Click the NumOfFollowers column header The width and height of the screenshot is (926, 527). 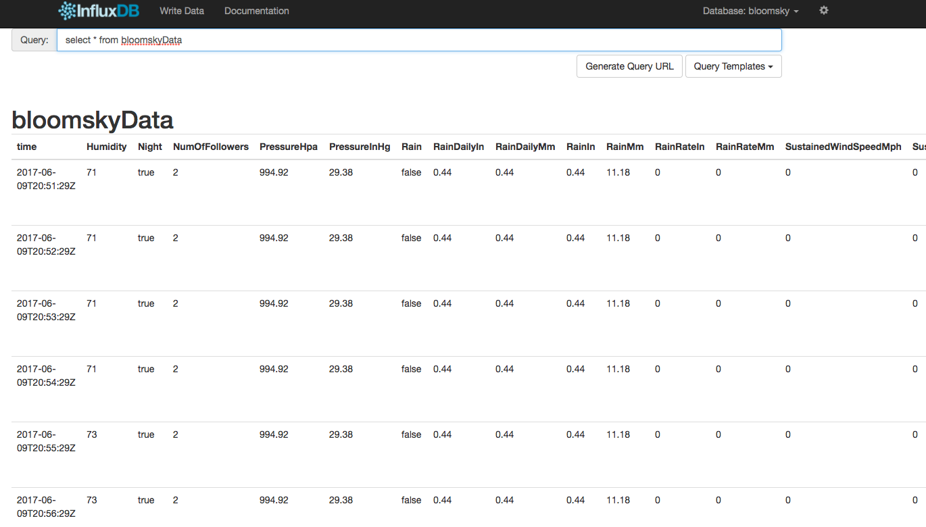211,147
